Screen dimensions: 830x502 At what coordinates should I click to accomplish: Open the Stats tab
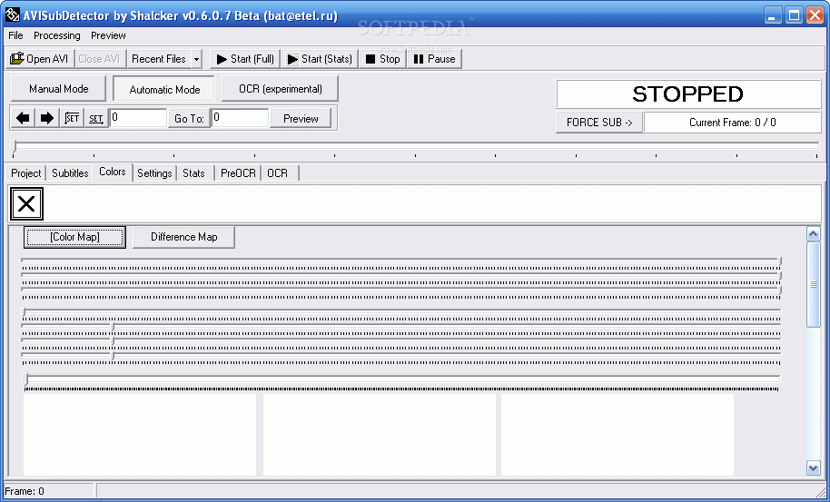coord(193,173)
